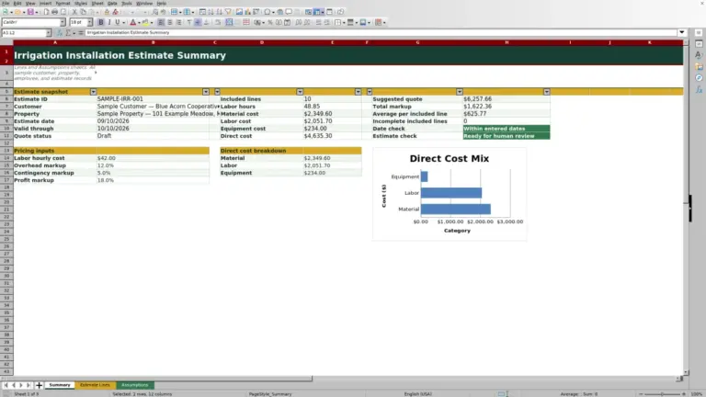Toggle Center Vertically alignment
The image size is (706, 397).
(x=198, y=22)
